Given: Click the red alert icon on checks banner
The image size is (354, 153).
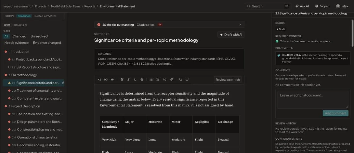Looking at the screenshot, I should [x=99, y=25].
